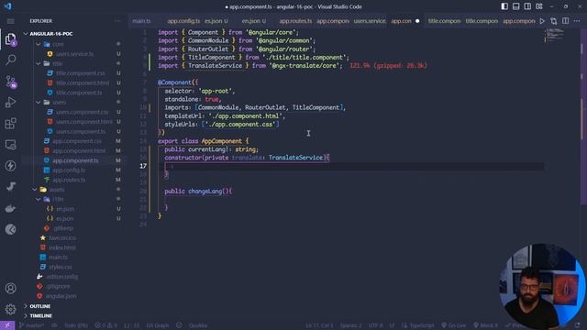Viewport: 587px width, 330px height.
Task: Place cursor on the changeLang method name
Action: point(205,192)
